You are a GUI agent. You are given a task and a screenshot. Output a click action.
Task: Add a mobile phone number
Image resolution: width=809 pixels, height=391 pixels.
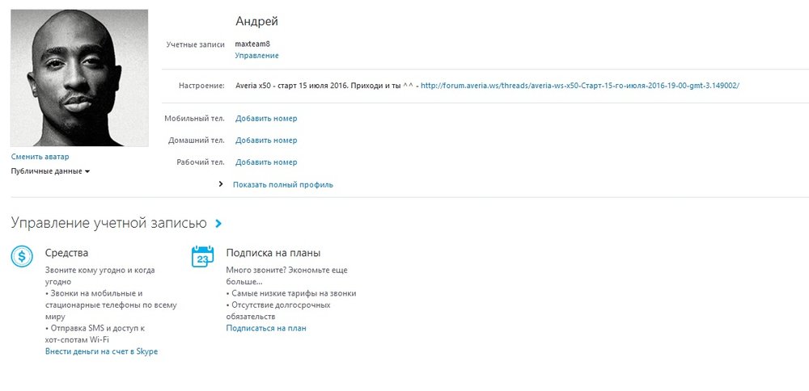click(x=266, y=119)
